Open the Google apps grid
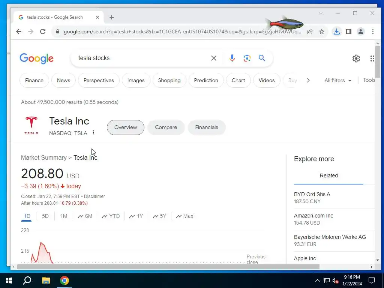384x288 pixels. click(372, 58)
